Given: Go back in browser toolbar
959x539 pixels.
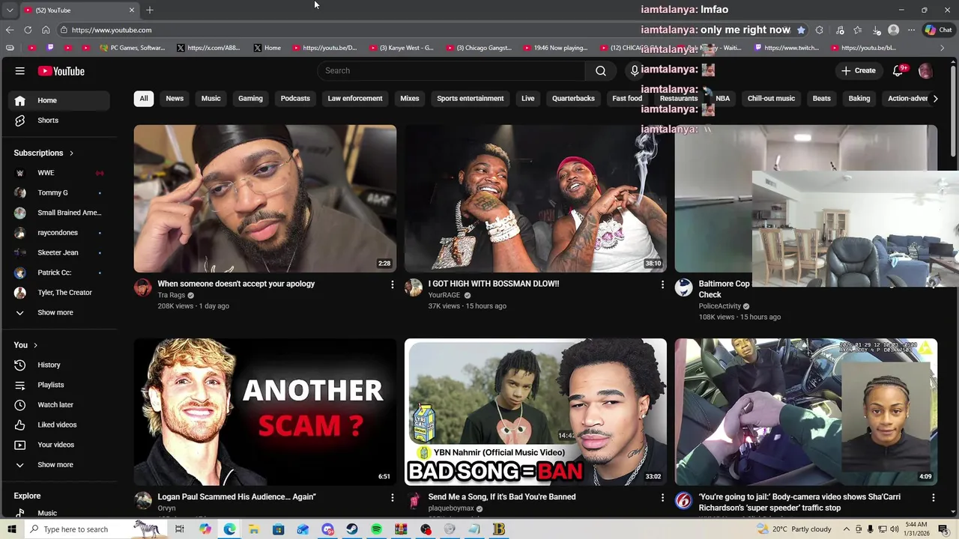Looking at the screenshot, I should click(10, 30).
